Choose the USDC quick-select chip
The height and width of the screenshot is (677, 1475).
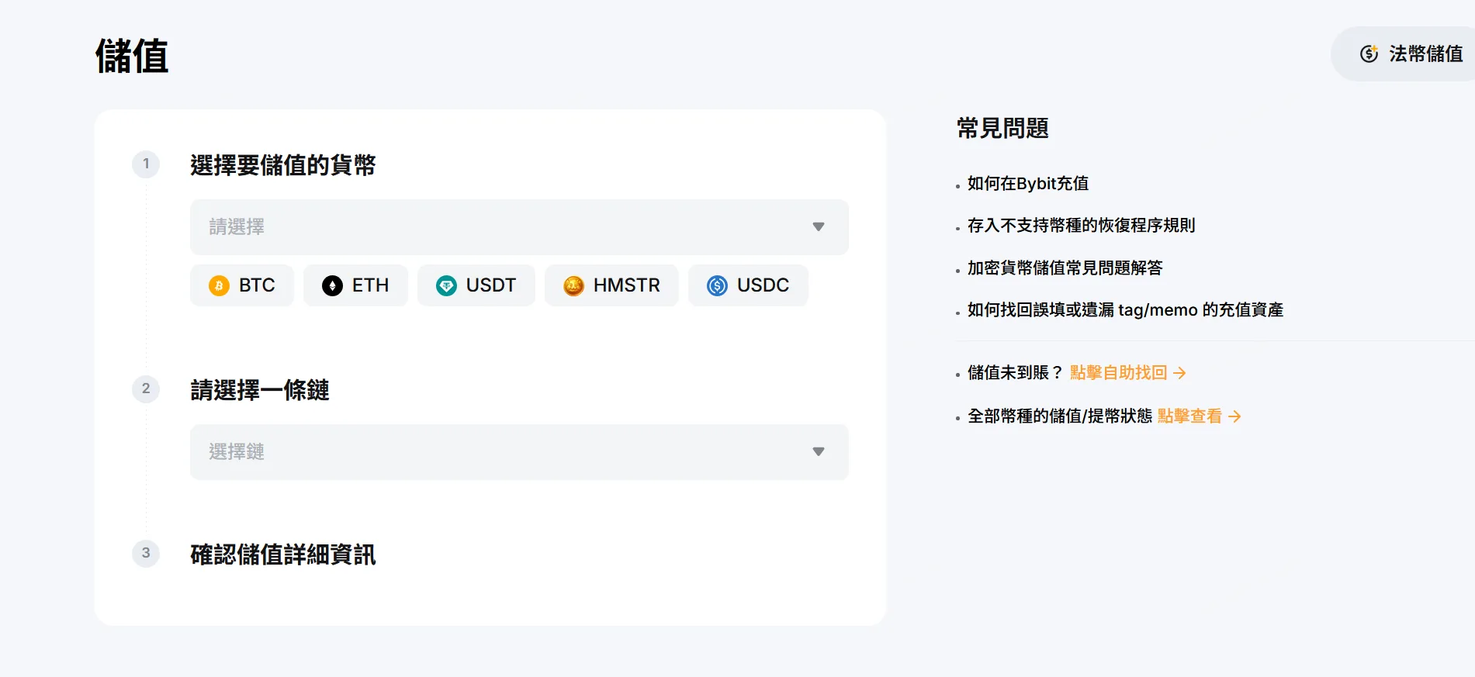click(748, 285)
